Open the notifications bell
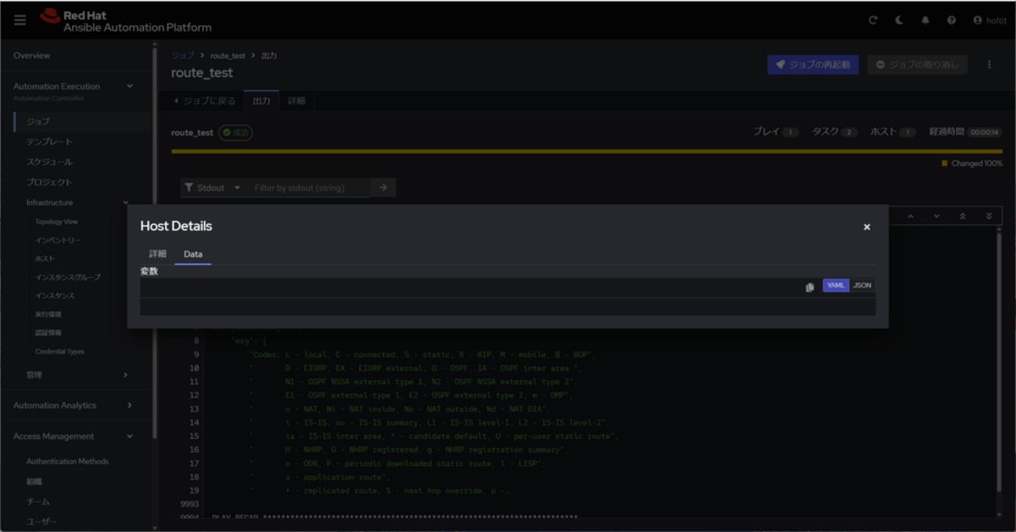Image resolution: width=1016 pixels, height=532 pixels. point(925,20)
